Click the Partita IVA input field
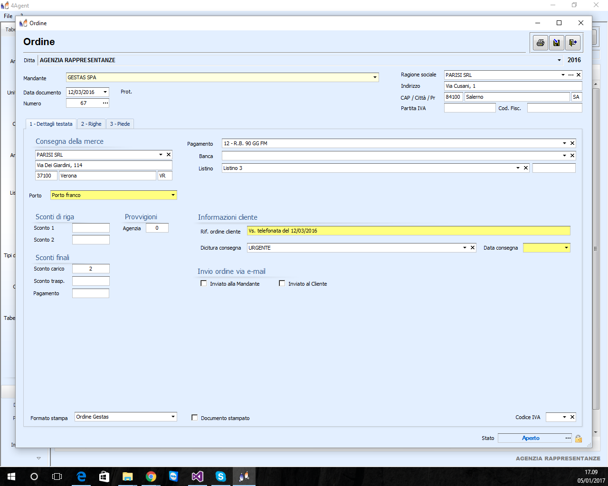608x486 pixels. coord(470,108)
